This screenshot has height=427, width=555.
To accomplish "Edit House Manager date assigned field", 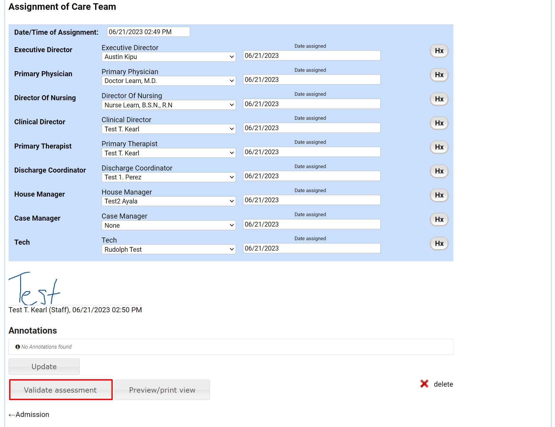I will pos(311,200).
